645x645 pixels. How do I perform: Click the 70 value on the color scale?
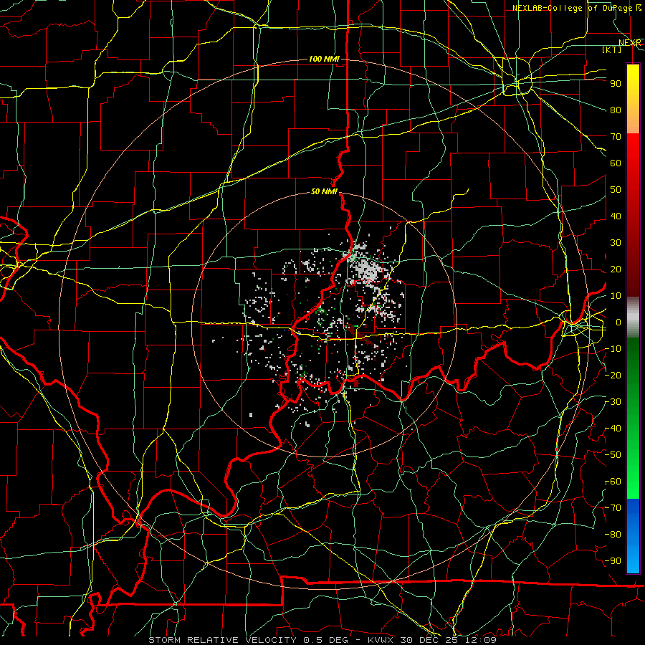616,137
